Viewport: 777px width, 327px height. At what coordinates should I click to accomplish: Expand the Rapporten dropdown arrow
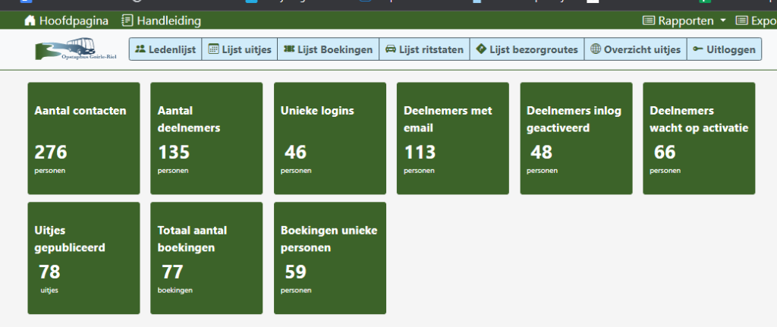point(723,20)
